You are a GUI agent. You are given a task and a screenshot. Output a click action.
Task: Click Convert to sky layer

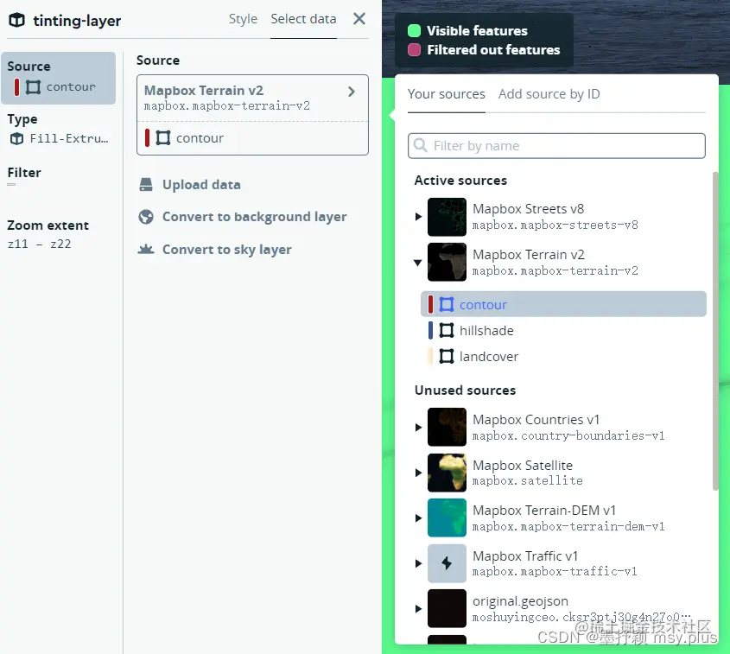(x=226, y=250)
